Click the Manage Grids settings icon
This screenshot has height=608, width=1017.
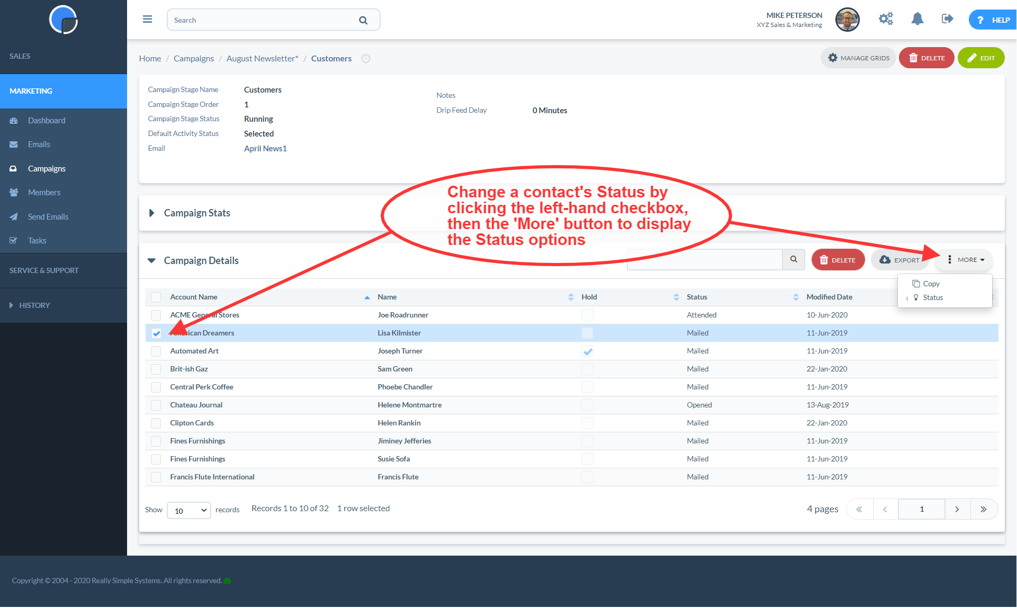click(x=832, y=58)
